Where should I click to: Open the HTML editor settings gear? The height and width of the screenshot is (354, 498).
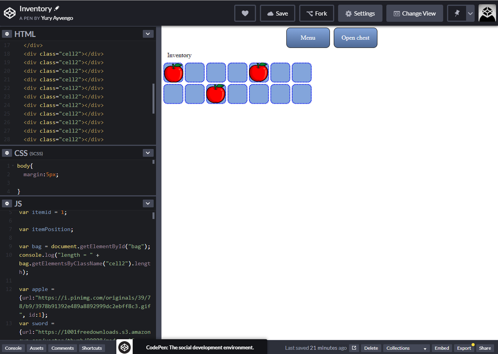pos(7,34)
